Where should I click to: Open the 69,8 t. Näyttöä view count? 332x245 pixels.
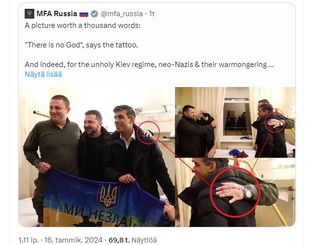pyautogui.click(x=133, y=240)
